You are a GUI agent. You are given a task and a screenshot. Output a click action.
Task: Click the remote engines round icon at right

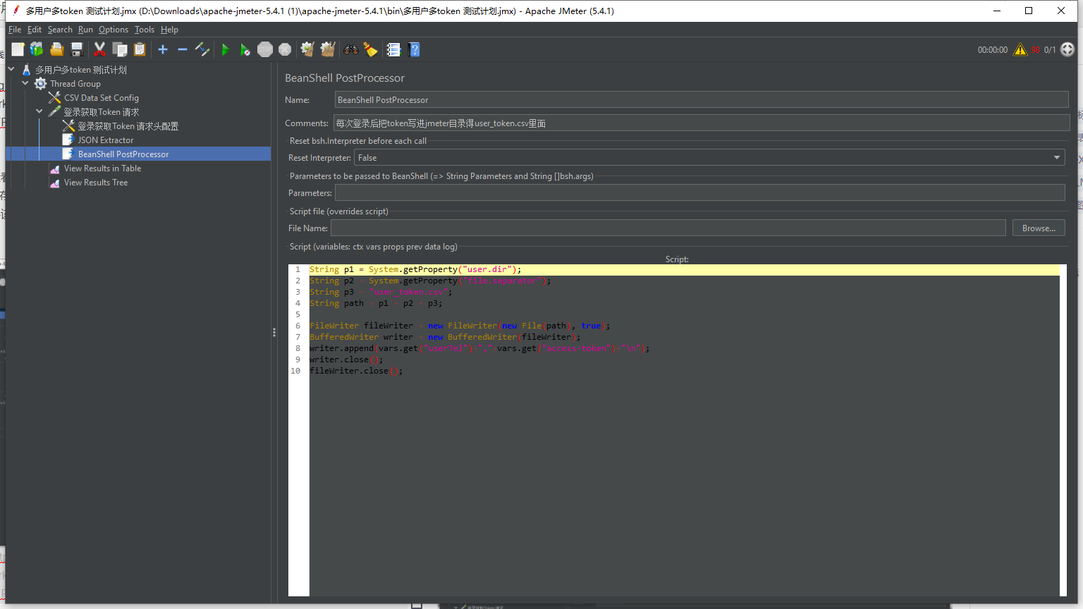(x=1067, y=49)
